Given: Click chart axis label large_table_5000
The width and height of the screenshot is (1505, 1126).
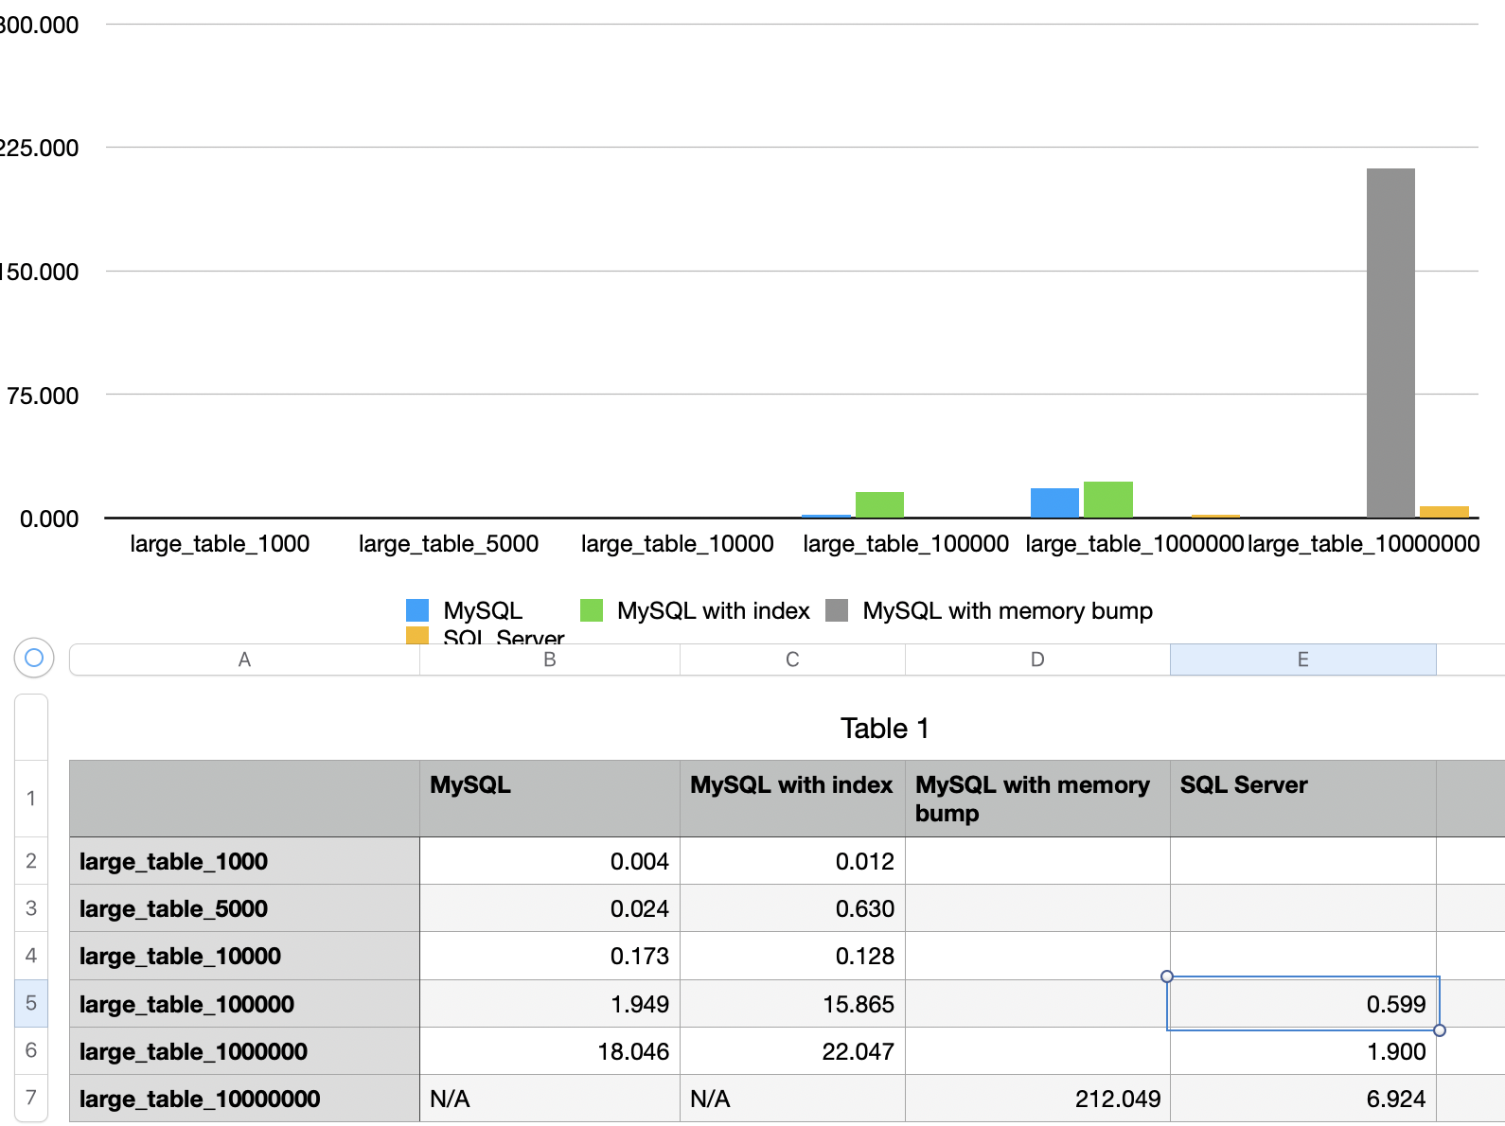Looking at the screenshot, I should pyautogui.click(x=449, y=544).
